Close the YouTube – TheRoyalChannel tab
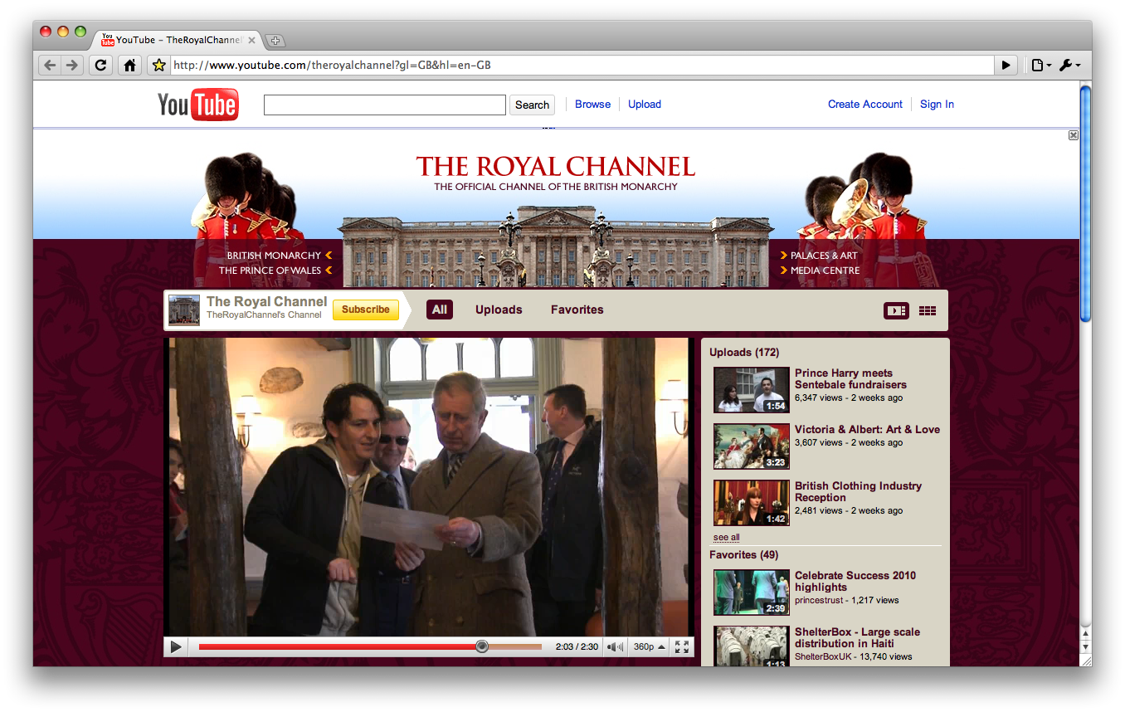 tap(251, 40)
